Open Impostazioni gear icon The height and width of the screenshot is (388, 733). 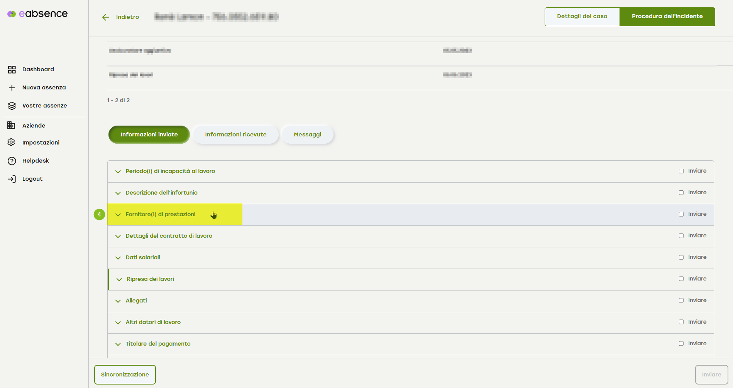pyautogui.click(x=12, y=143)
